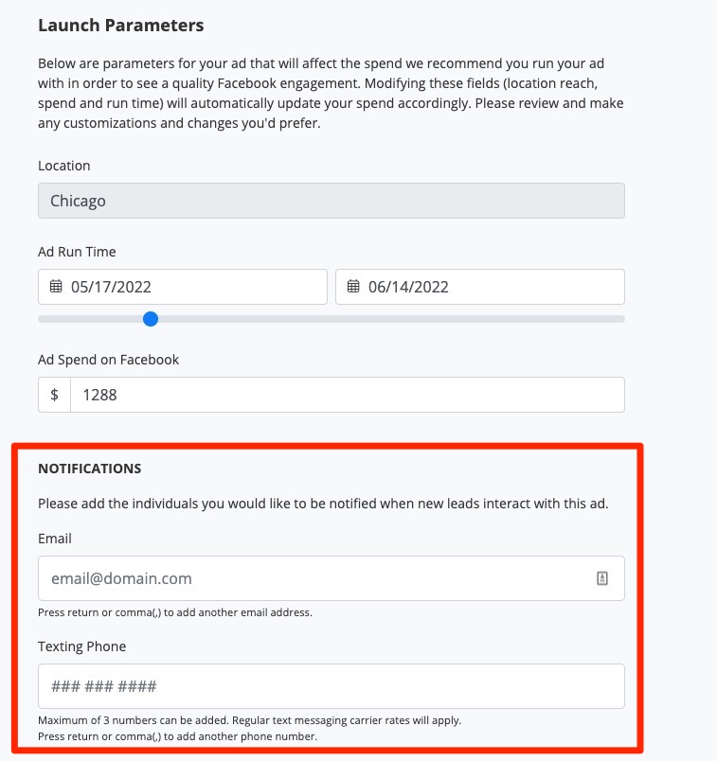Image resolution: width=717 pixels, height=761 pixels.
Task: Click the disabled Chicago location field
Action: click(x=331, y=201)
